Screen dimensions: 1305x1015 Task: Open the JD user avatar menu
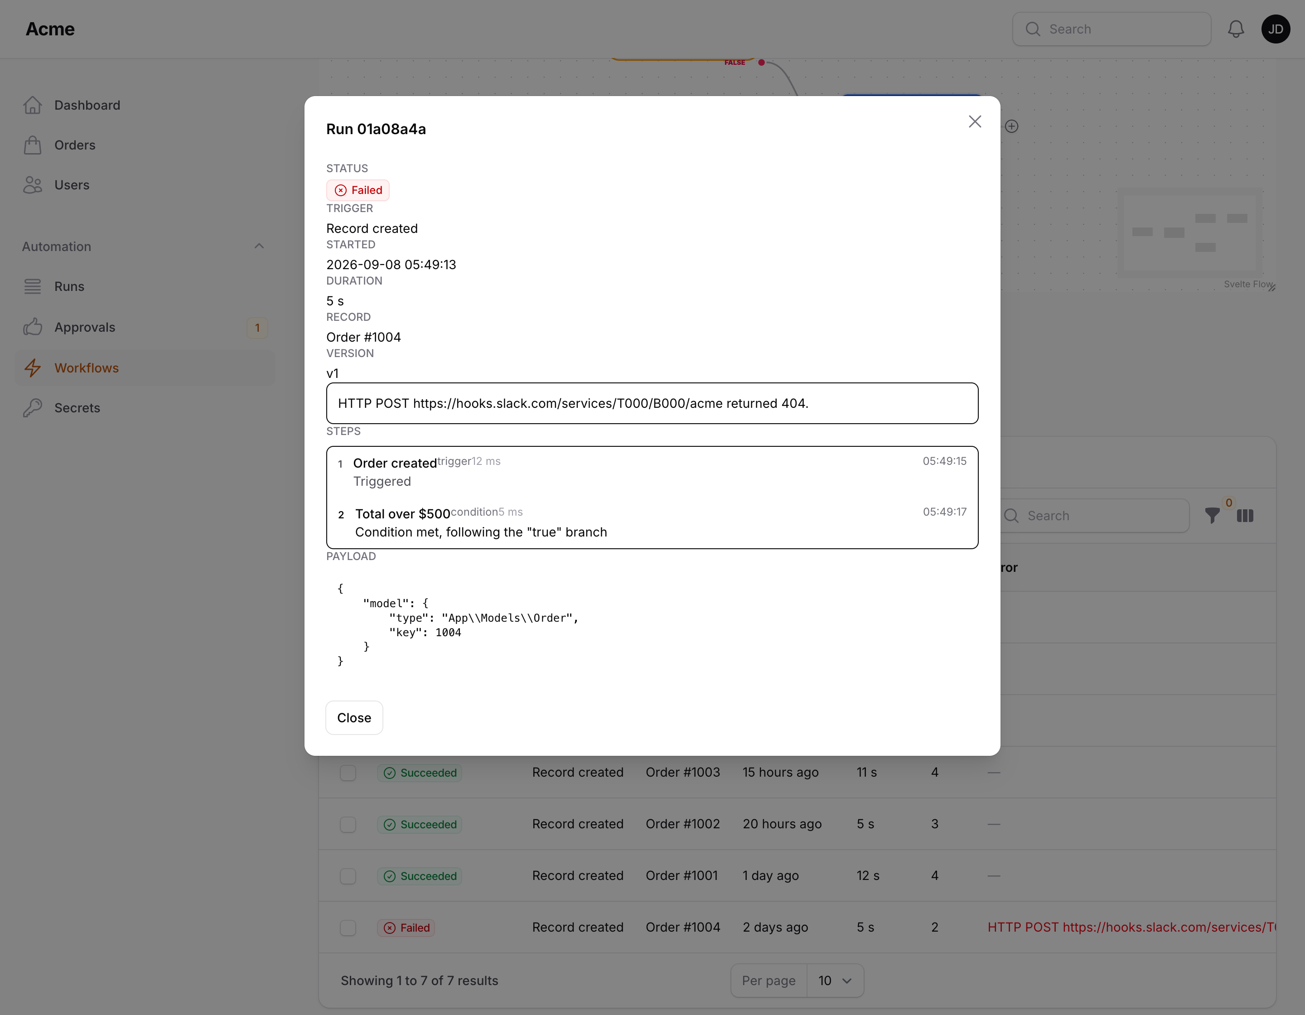pos(1275,29)
